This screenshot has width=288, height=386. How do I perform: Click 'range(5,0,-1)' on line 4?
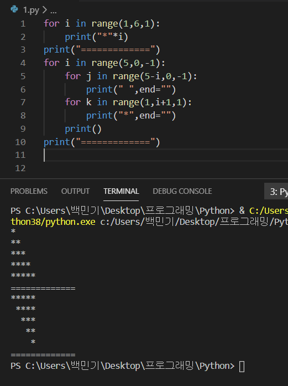point(126,63)
